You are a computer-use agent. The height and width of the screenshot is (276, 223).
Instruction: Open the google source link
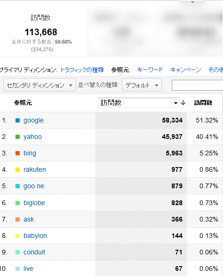pyautogui.click(x=33, y=121)
